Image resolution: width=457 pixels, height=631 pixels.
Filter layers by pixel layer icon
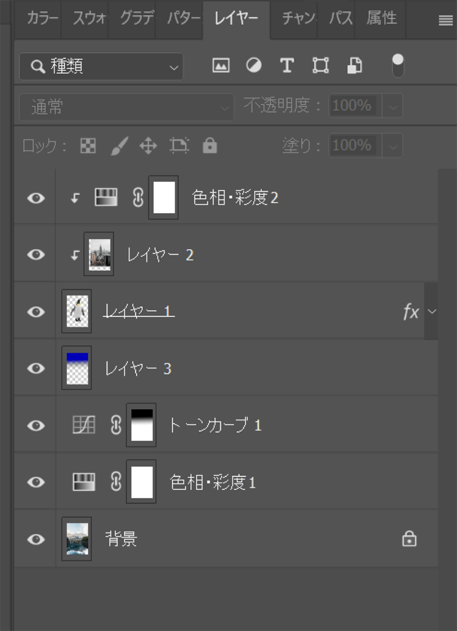pos(221,66)
